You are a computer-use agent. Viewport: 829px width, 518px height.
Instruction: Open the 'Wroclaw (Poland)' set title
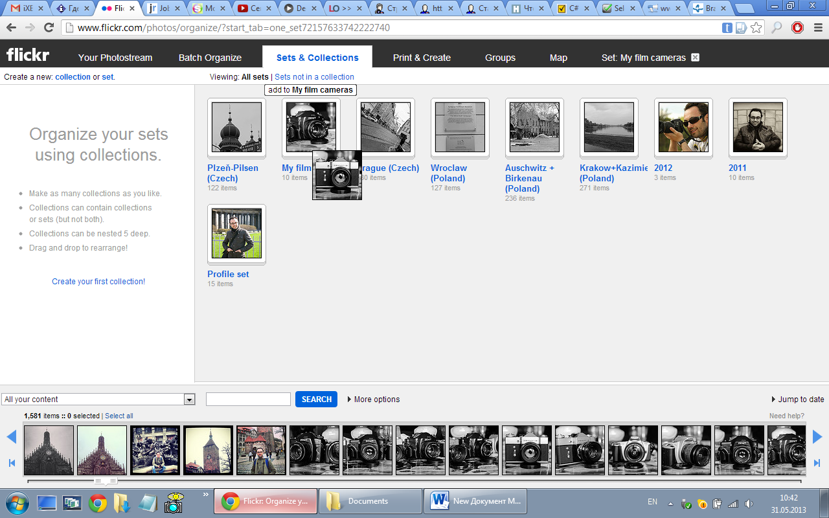coord(449,173)
